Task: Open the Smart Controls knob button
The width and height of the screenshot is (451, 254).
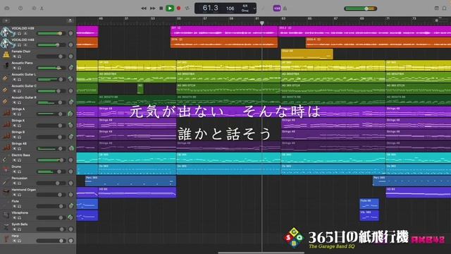Action: point(35,8)
